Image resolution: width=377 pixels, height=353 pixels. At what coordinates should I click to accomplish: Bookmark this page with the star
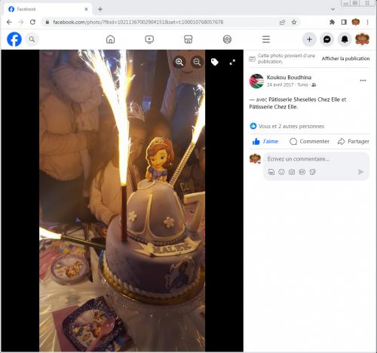(294, 22)
